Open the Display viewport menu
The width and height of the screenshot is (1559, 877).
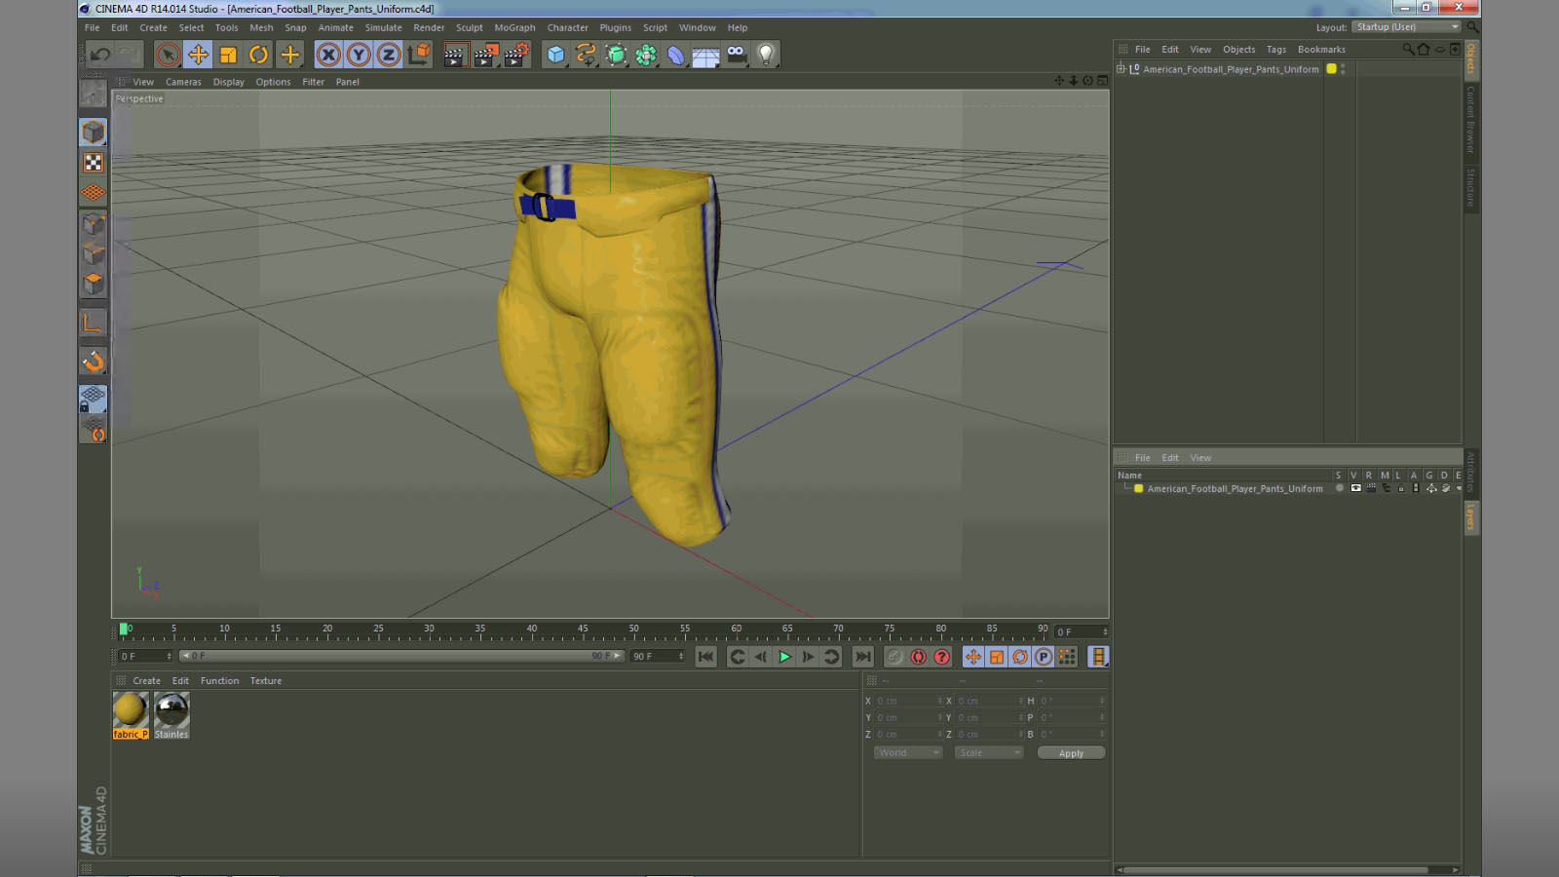[x=229, y=82]
